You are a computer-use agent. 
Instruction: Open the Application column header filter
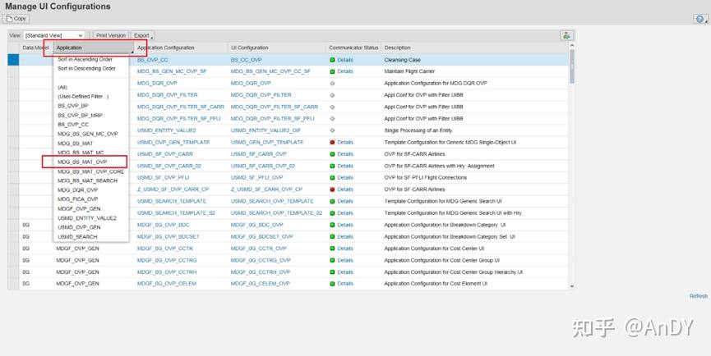tap(95, 48)
